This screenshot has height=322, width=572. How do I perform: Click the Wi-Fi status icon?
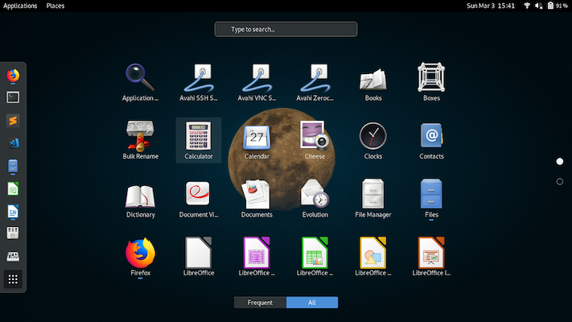coord(527,6)
